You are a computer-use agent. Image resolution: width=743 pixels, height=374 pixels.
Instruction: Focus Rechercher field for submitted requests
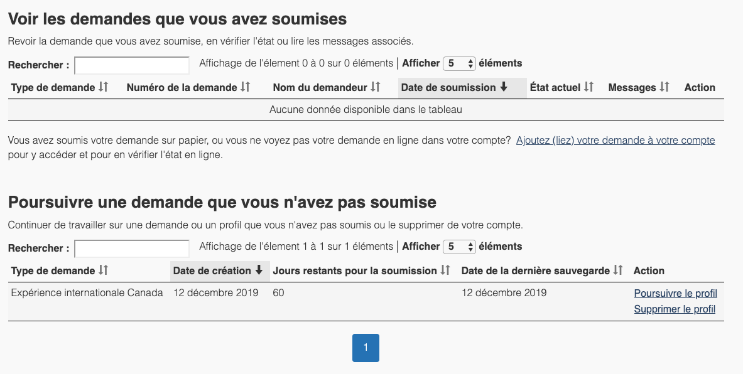pos(132,65)
